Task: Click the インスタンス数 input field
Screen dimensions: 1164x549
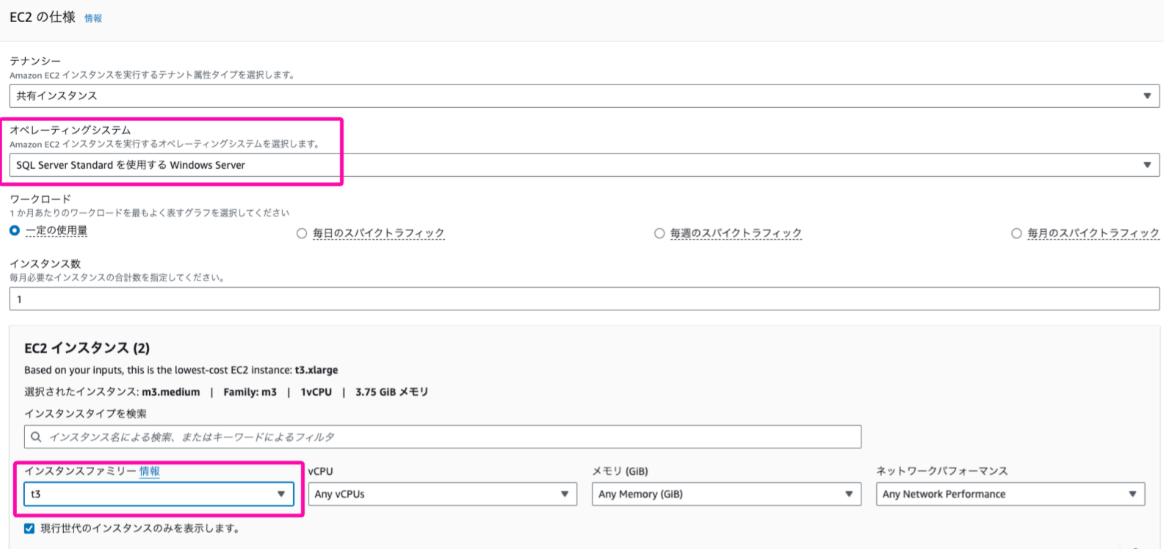Action: point(584,299)
